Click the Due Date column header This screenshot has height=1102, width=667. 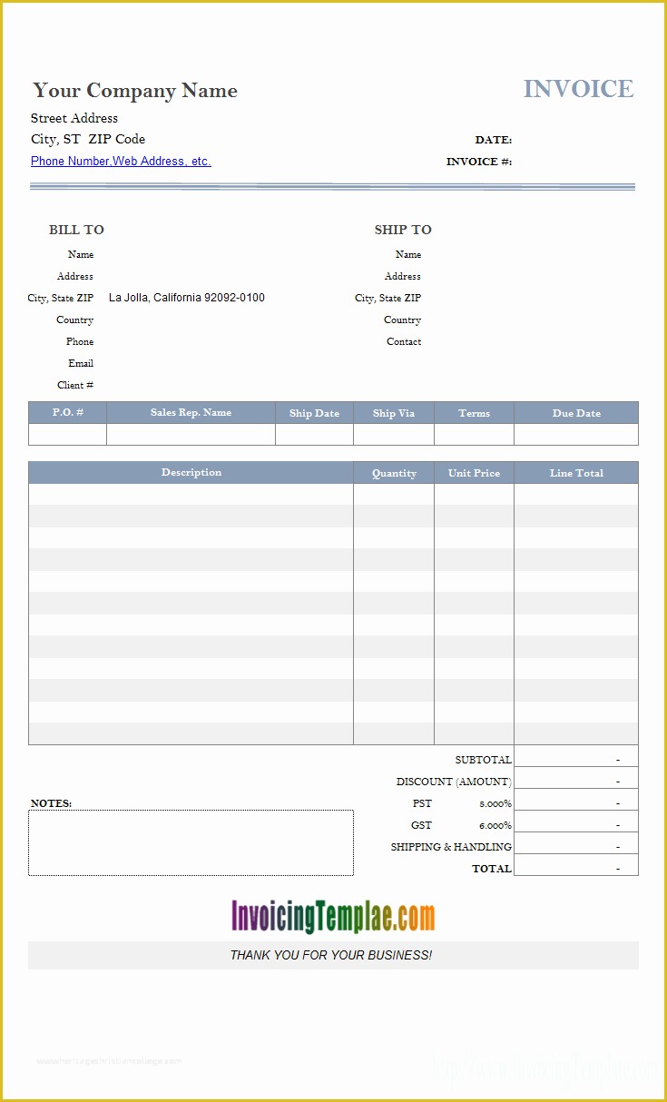coord(576,413)
